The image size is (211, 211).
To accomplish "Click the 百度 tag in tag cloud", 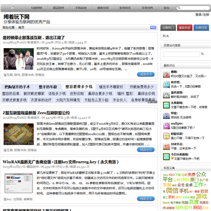I will point(194,202).
